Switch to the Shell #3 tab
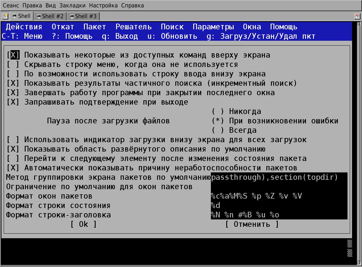362x267 pixels. (83, 16)
